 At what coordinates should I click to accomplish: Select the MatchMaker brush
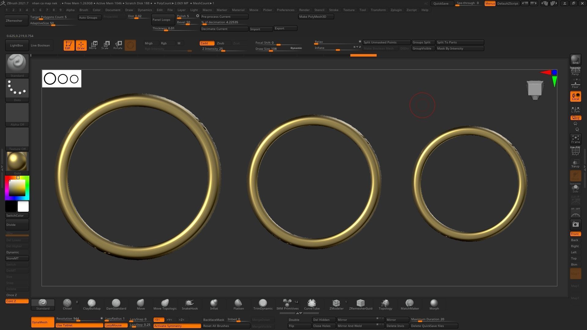click(410, 304)
